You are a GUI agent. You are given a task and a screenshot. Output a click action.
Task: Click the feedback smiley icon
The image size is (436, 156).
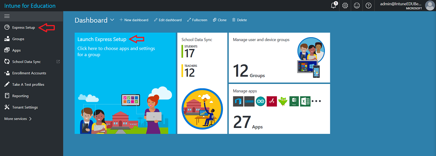click(357, 6)
